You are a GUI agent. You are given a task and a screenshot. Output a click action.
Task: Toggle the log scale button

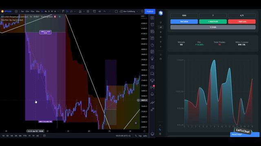[140, 136]
